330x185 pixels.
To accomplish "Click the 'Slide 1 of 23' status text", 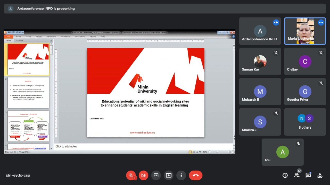I will (x=11, y=152).
